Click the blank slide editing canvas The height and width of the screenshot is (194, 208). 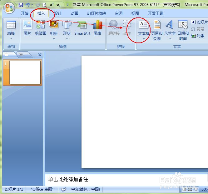[x=145, y=112]
